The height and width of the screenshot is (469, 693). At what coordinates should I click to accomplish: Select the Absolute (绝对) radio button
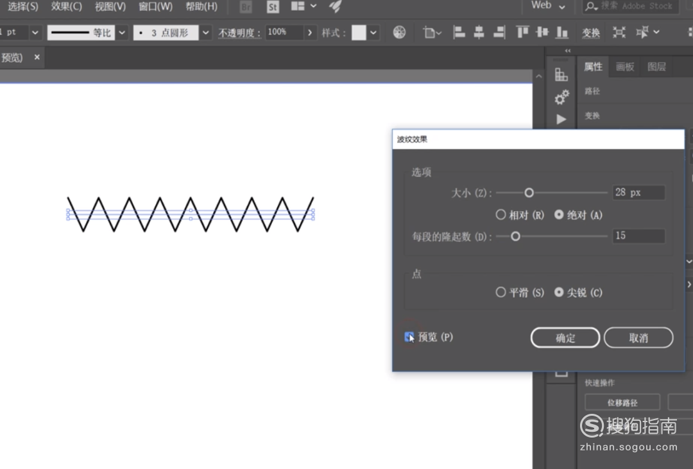559,215
